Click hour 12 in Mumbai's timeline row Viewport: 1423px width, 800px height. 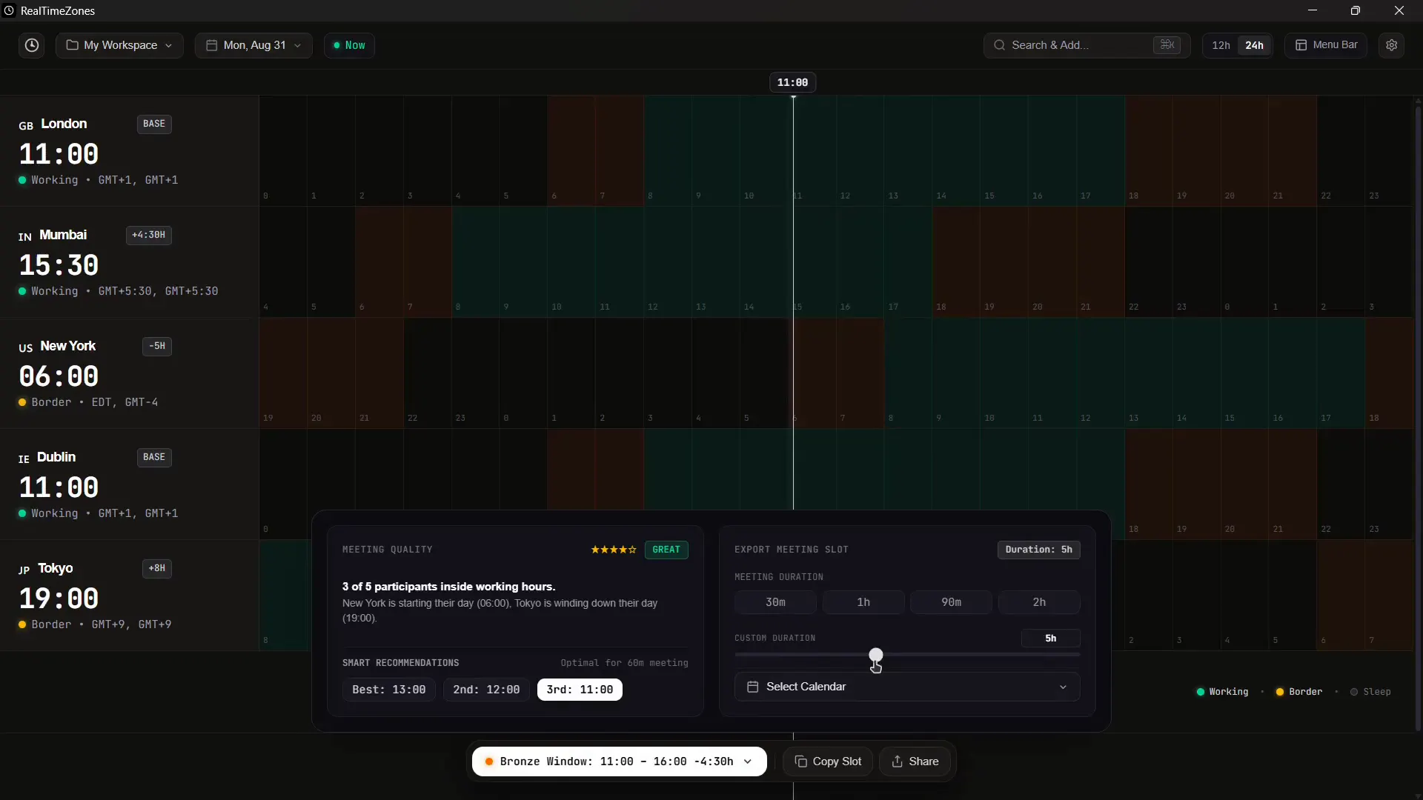[x=668, y=262]
